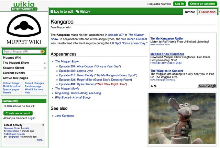Open the page History link
220x148 pixels.
click(x=85, y=11)
